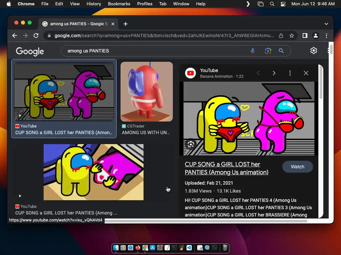
Task: Click the Google logo
Action: click(30, 51)
